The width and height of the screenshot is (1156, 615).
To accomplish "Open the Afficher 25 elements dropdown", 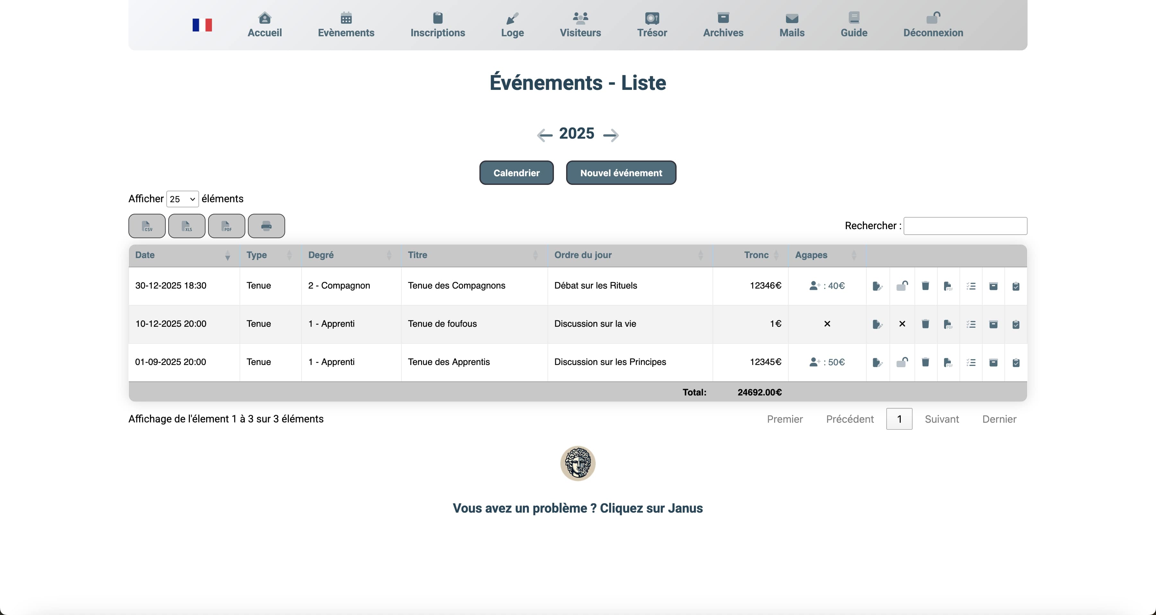I will tap(182, 199).
